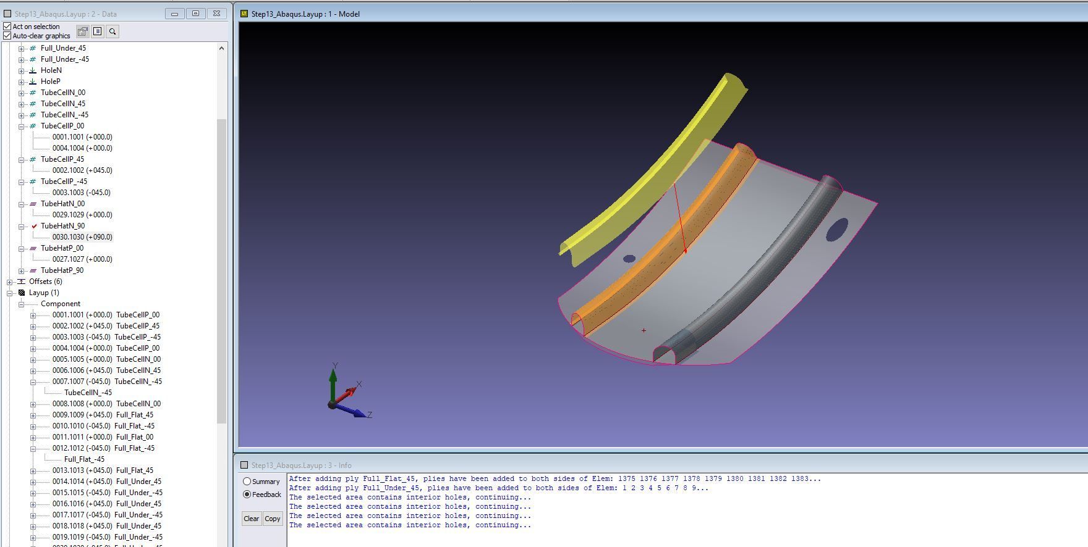Image resolution: width=1088 pixels, height=547 pixels.
Task: Select the Summary radio button
Action: point(247,482)
